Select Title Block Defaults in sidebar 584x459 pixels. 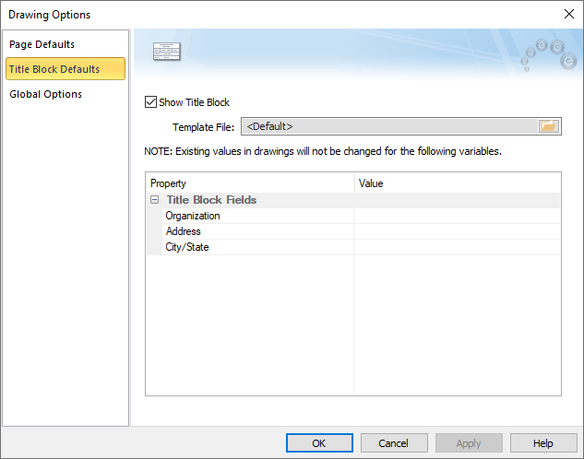(54, 69)
